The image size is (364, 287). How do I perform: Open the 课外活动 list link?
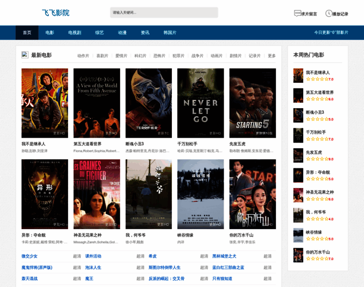pyautogui.click(x=93, y=256)
